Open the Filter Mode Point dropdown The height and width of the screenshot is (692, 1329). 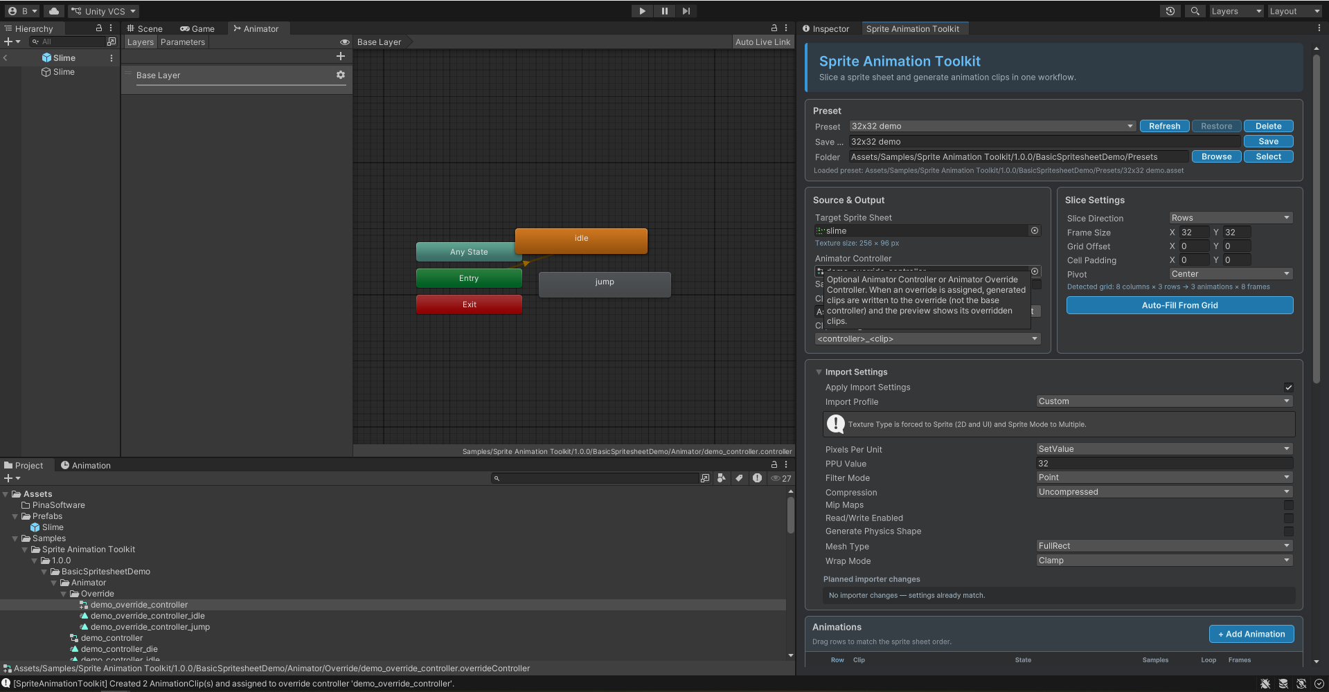(x=1164, y=477)
